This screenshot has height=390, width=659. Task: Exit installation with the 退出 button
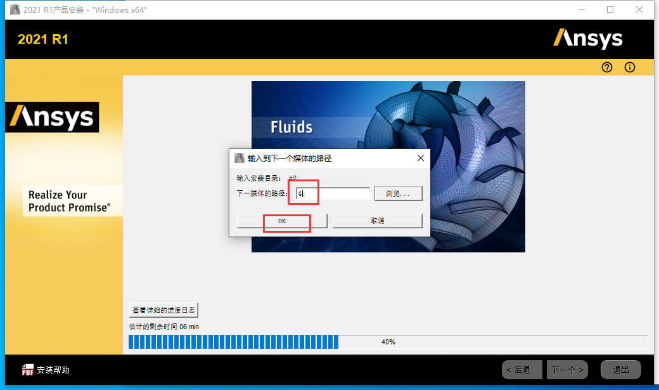point(620,369)
